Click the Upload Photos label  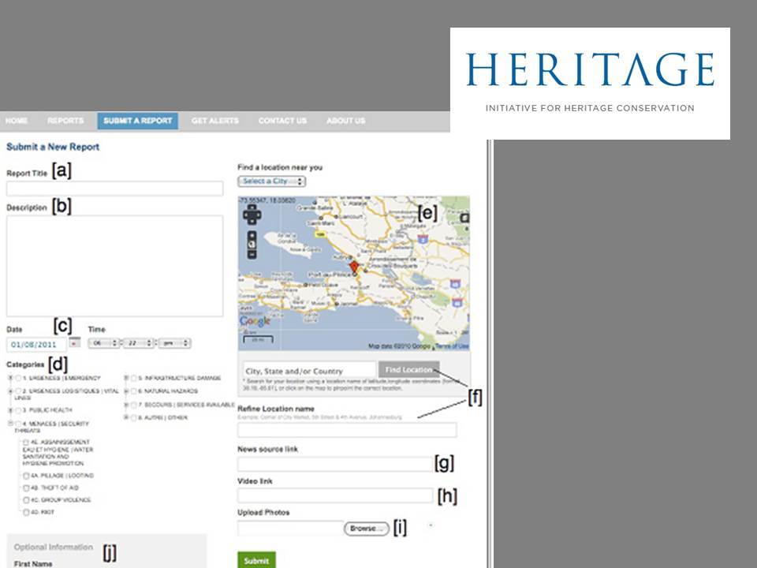pos(263,513)
